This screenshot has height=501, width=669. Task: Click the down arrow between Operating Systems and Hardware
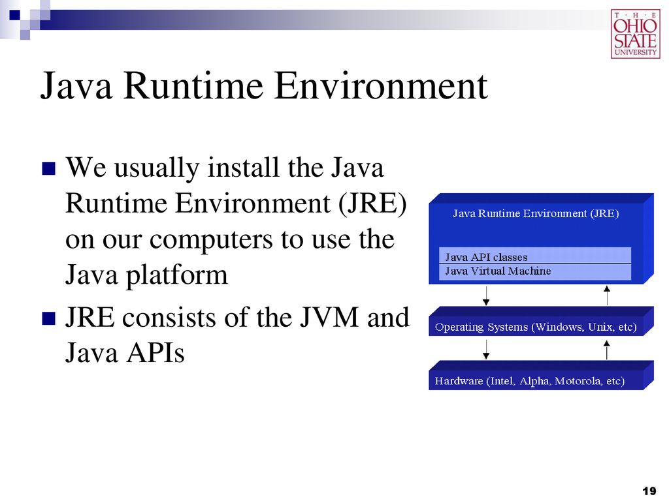486,350
